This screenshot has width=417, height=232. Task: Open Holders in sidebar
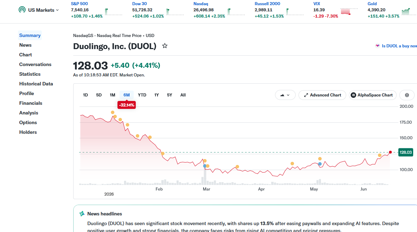28,132
